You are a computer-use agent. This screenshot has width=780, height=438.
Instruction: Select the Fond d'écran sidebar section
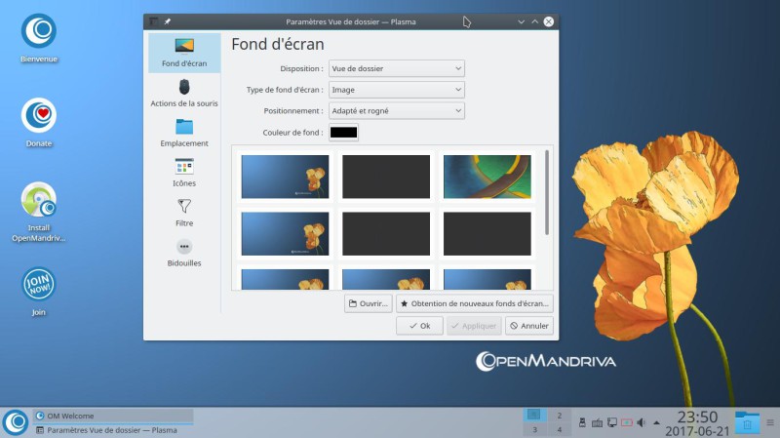184,54
